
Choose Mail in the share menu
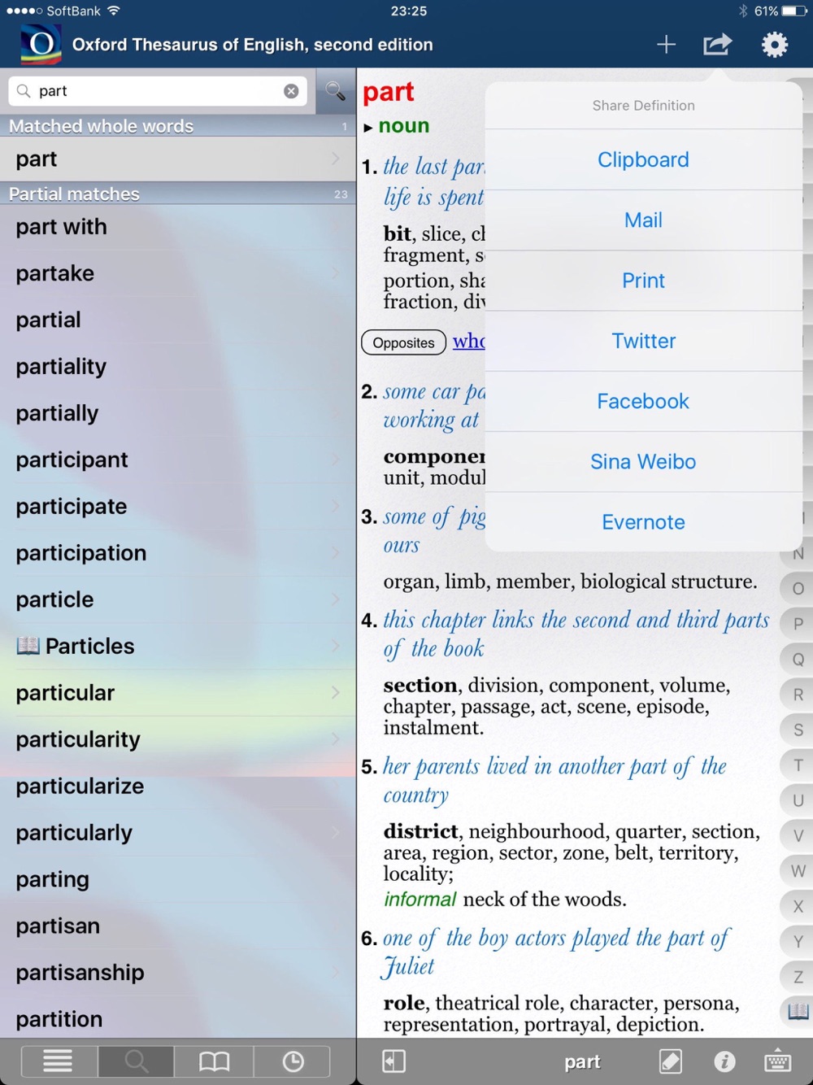tap(643, 220)
